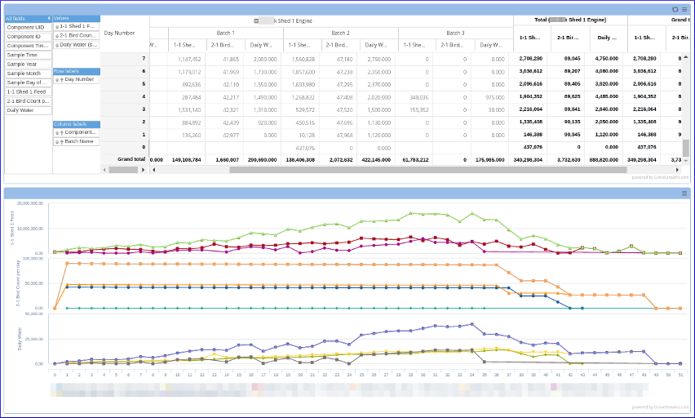Collapse the All fields panel arrow
Viewport: 695px width, 418px height.
pos(48,18)
